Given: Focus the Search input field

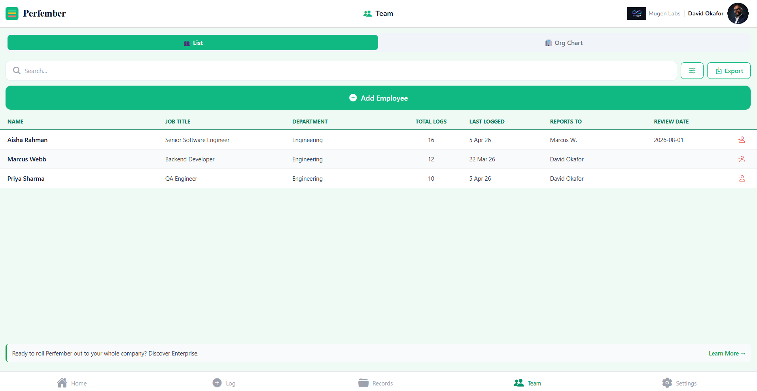Looking at the screenshot, I should [x=340, y=71].
